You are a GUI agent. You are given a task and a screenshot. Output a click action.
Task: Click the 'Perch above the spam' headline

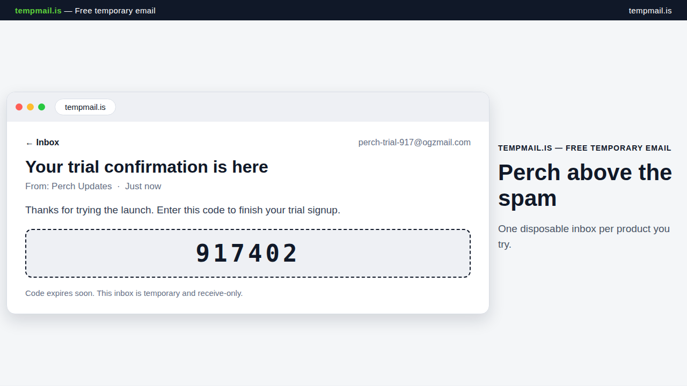585,185
